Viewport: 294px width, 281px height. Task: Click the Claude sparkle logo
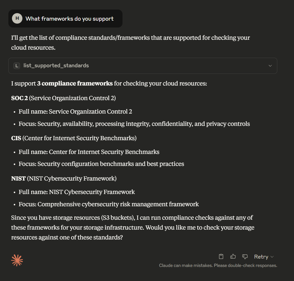[x=17, y=260]
